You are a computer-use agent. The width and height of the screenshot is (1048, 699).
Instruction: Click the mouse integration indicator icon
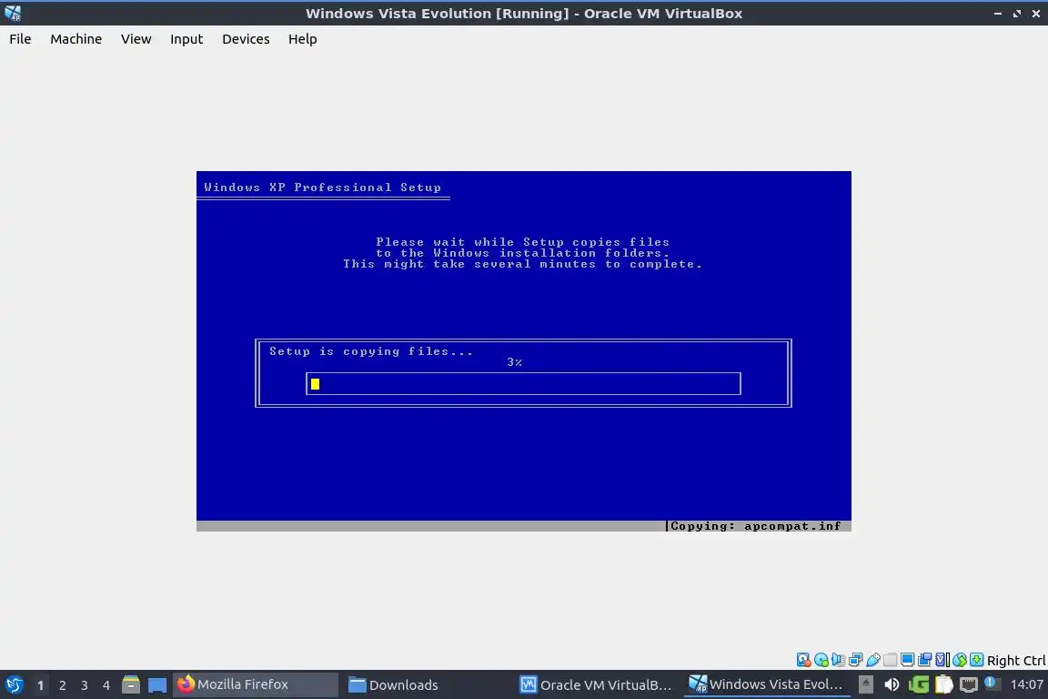click(x=960, y=660)
